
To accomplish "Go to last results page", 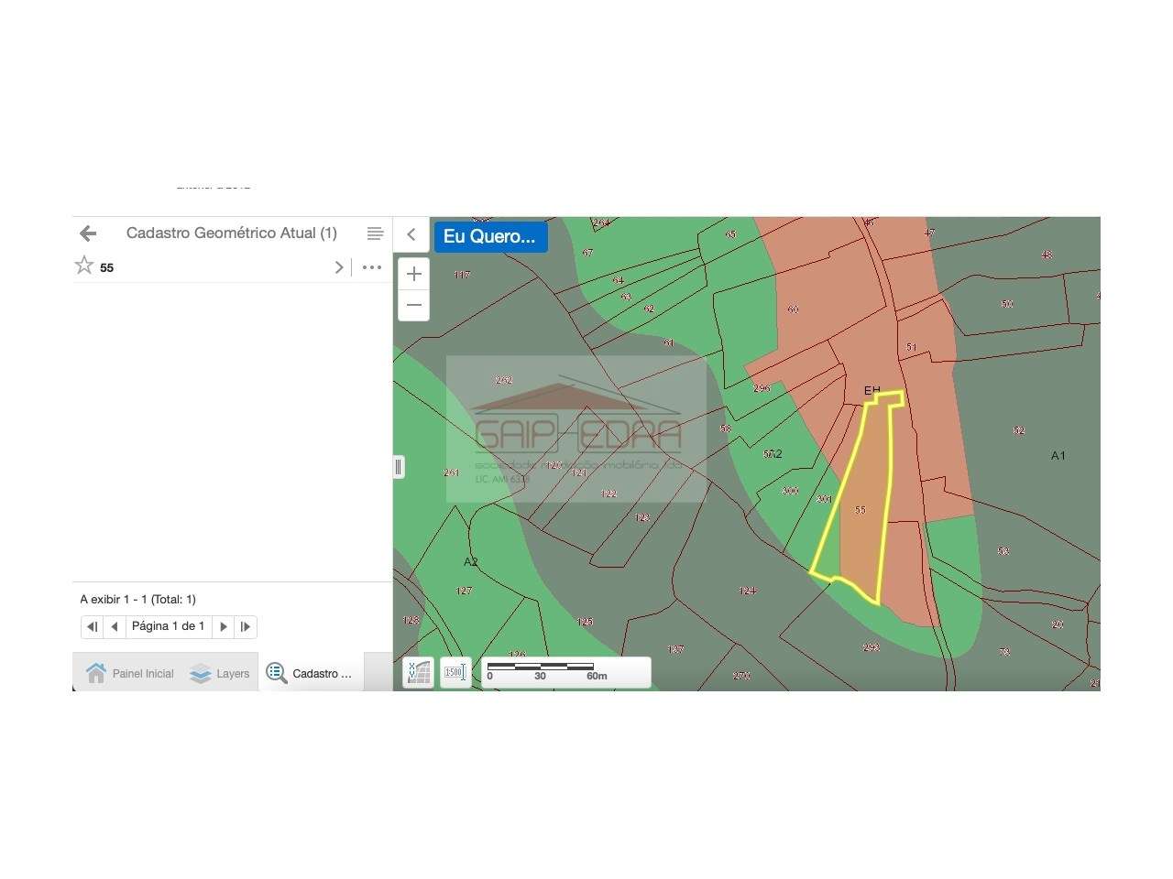I will (246, 626).
